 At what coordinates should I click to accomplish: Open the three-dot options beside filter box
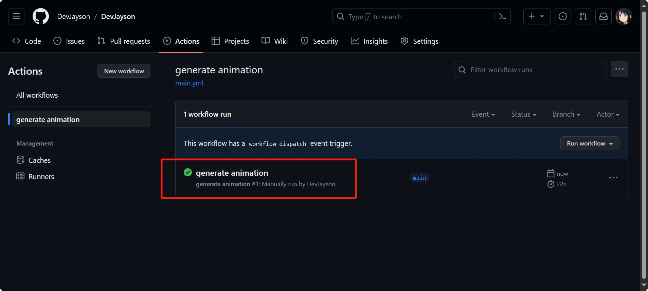click(x=619, y=69)
